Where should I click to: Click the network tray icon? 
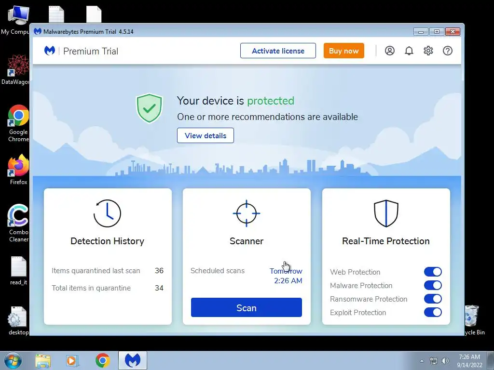tap(434, 361)
